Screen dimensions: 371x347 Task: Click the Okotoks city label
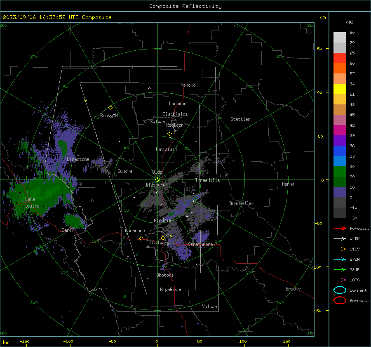(x=165, y=275)
